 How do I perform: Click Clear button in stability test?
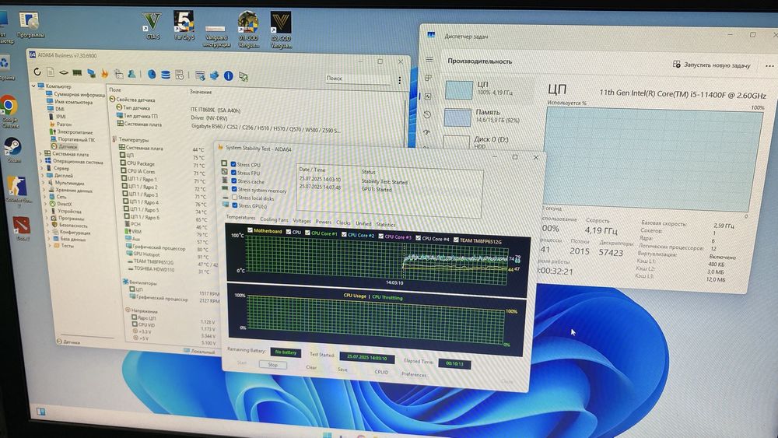311,367
